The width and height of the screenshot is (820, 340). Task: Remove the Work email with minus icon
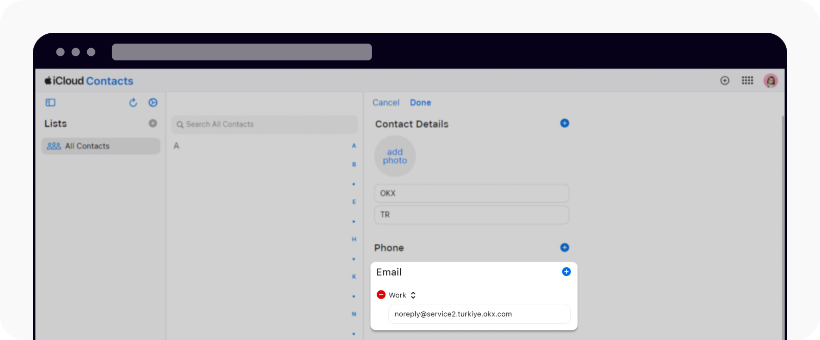pyautogui.click(x=381, y=294)
